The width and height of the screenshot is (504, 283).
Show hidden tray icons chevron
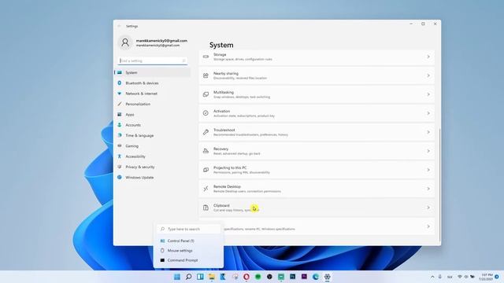point(432,277)
